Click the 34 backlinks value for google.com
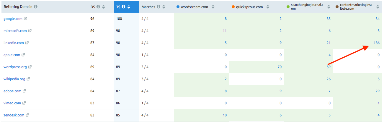Viewport: 384px width, 122px height. (378, 19)
